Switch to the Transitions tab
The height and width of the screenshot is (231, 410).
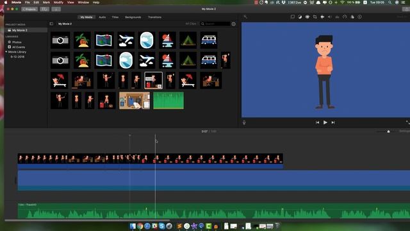coord(154,17)
